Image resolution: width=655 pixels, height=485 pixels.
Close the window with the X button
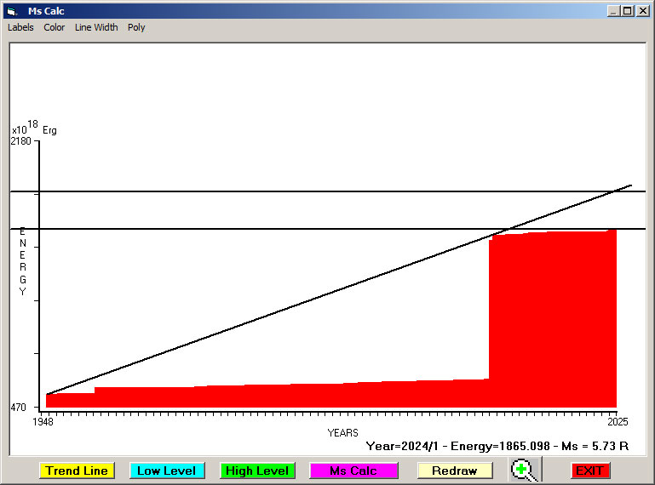click(x=643, y=11)
